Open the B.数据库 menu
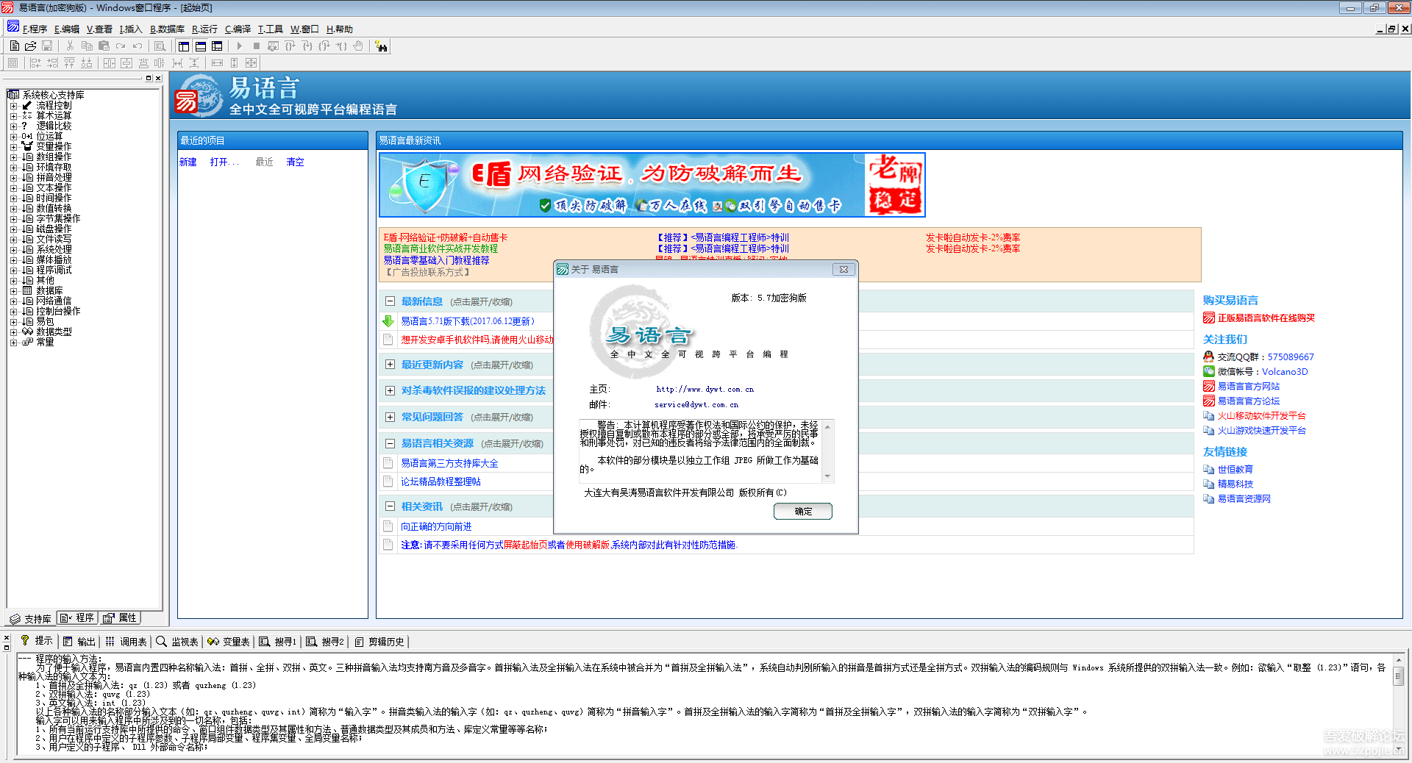The width and height of the screenshot is (1412, 763). 167,29
